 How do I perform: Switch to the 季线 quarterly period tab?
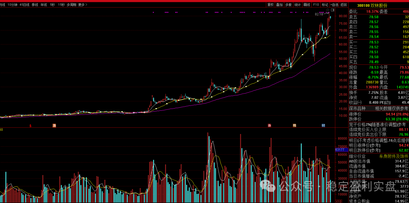click(x=35, y=5)
